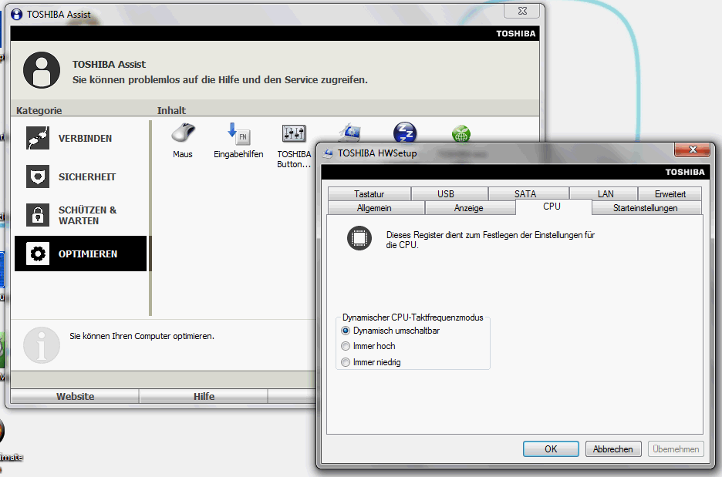
Task: Click the laptop icon behind HWSetup
Action: pyautogui.click(x=349, y=133)
